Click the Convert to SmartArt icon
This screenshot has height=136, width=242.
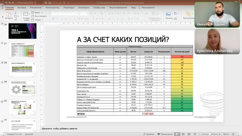(x=154, y=14)
